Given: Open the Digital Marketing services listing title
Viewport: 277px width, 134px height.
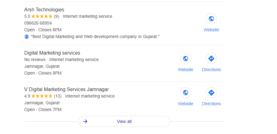Looking at the screenshot, I should 52,53.
